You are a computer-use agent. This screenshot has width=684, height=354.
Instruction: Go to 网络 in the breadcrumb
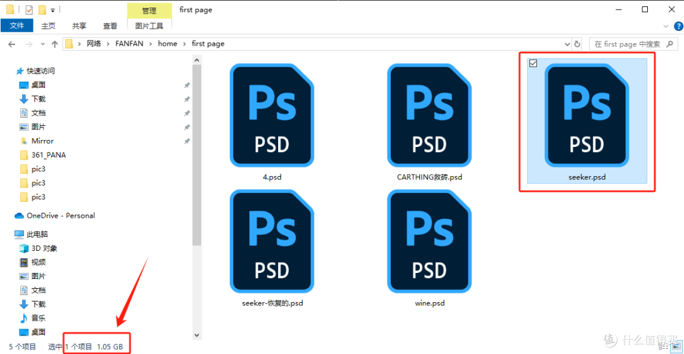coord(94,44)
